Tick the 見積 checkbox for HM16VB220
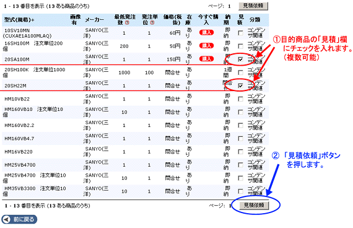This screenshot has width=353, height=228. pyautogui.click(x=240, y=152)
